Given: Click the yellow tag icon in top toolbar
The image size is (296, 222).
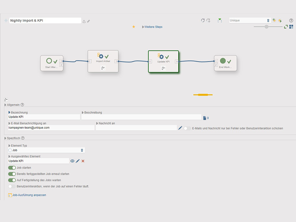Looking at the screenshot, I should (280, 20).
